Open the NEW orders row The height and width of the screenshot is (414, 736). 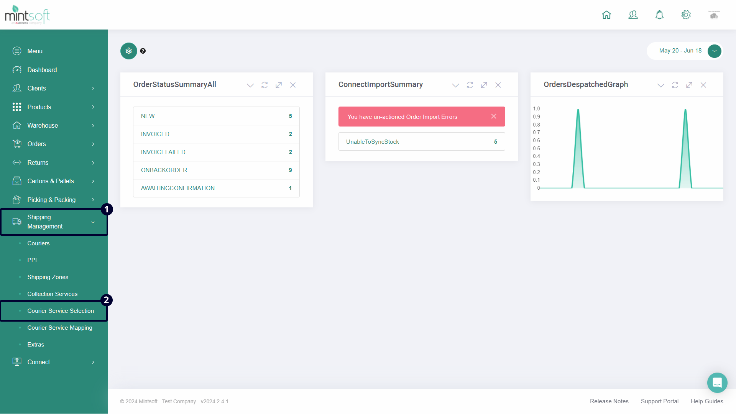(x=216, y=116)
